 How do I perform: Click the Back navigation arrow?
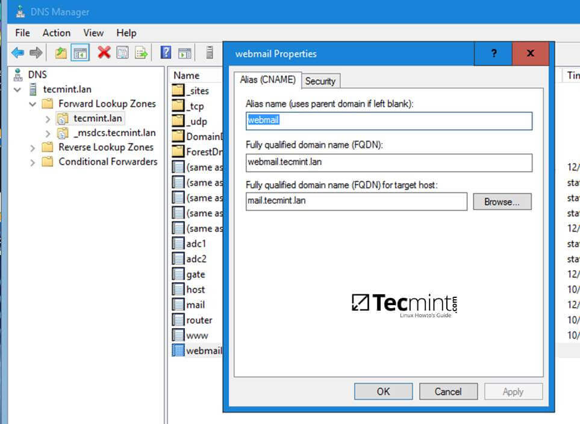(x=18, y=52)
